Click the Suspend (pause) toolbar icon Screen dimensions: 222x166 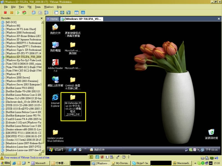tap(12, 12)
